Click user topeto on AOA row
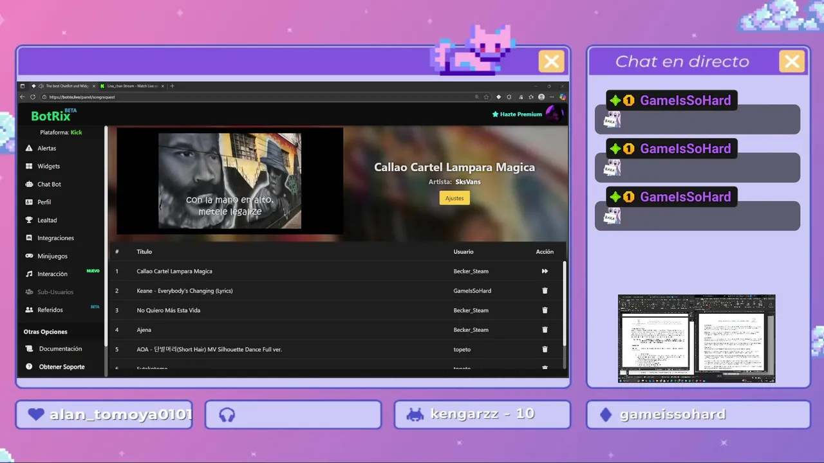 point(462,349)
